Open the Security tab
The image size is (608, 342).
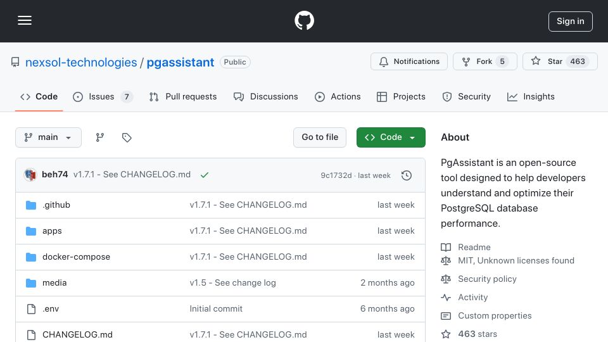click(x=467, y=96)
